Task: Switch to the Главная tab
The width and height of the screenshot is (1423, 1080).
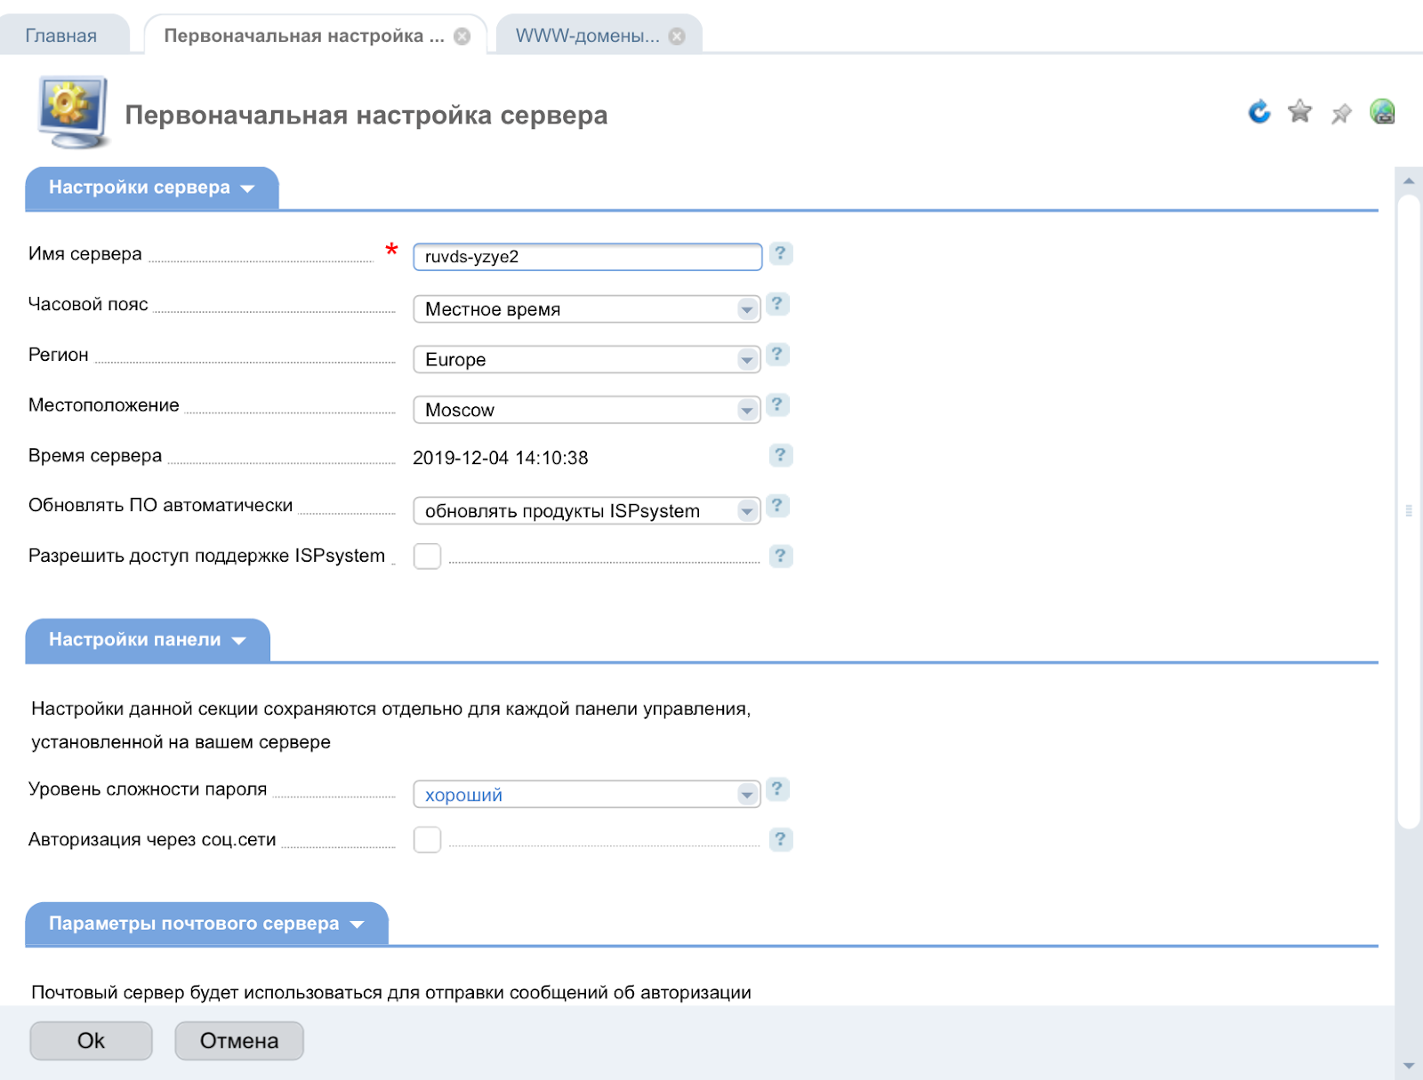Action: [61, 36]
